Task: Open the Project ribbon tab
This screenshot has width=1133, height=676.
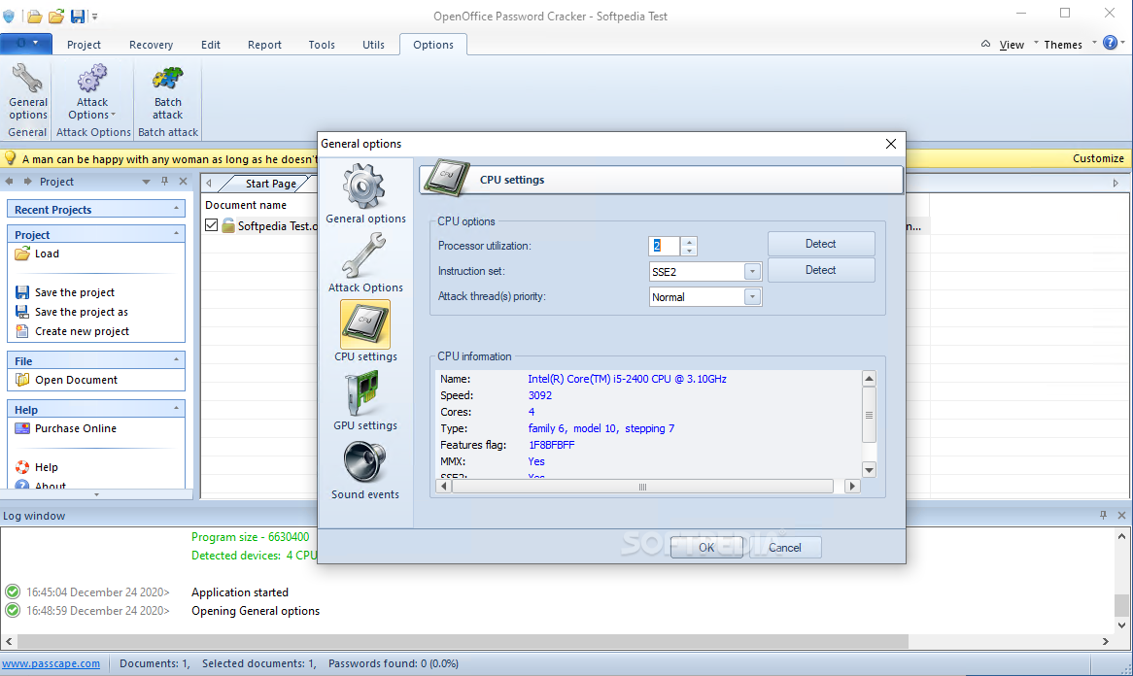Action: pyautogui.click(x=84, y=44)
